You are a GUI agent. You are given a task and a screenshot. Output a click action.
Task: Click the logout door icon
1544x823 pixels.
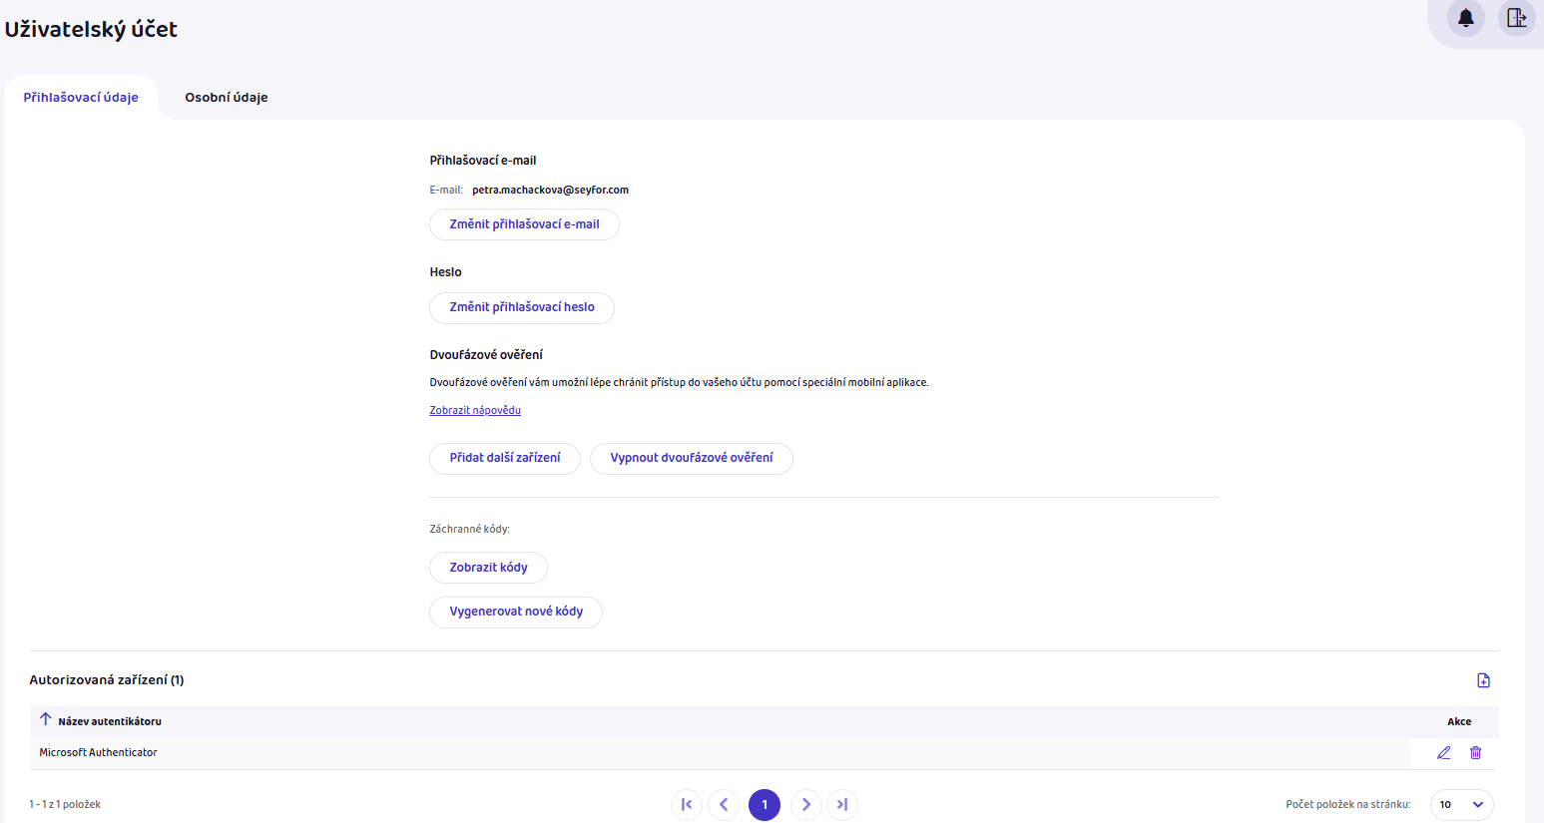(1516, 18)
